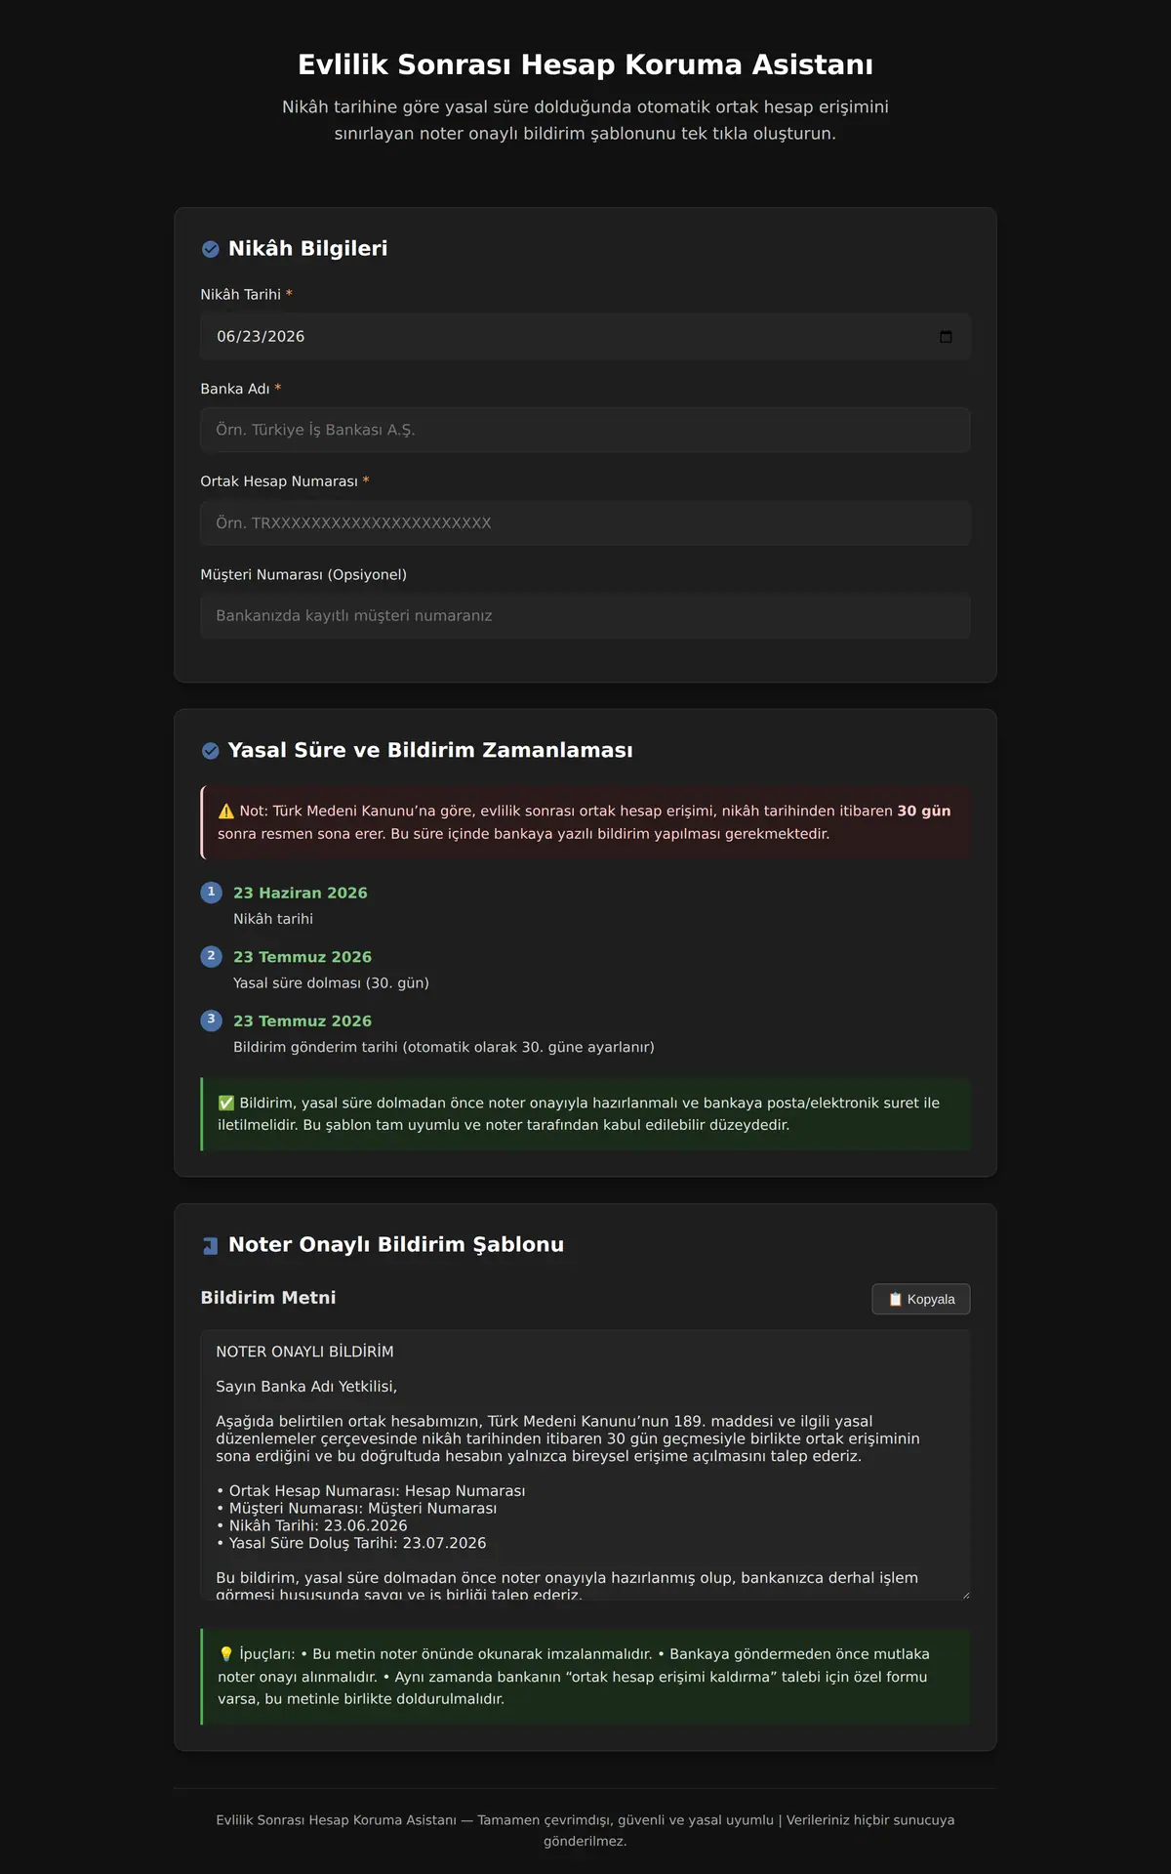The width and height of the screenshot is (1171, 1874).
Task: Click the Yasal Süre Doluş Tarihi: 23.07.2026 line
Action: click(351, 1543)
